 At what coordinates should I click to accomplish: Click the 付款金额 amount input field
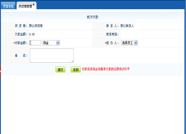click(x=35, y=43)
